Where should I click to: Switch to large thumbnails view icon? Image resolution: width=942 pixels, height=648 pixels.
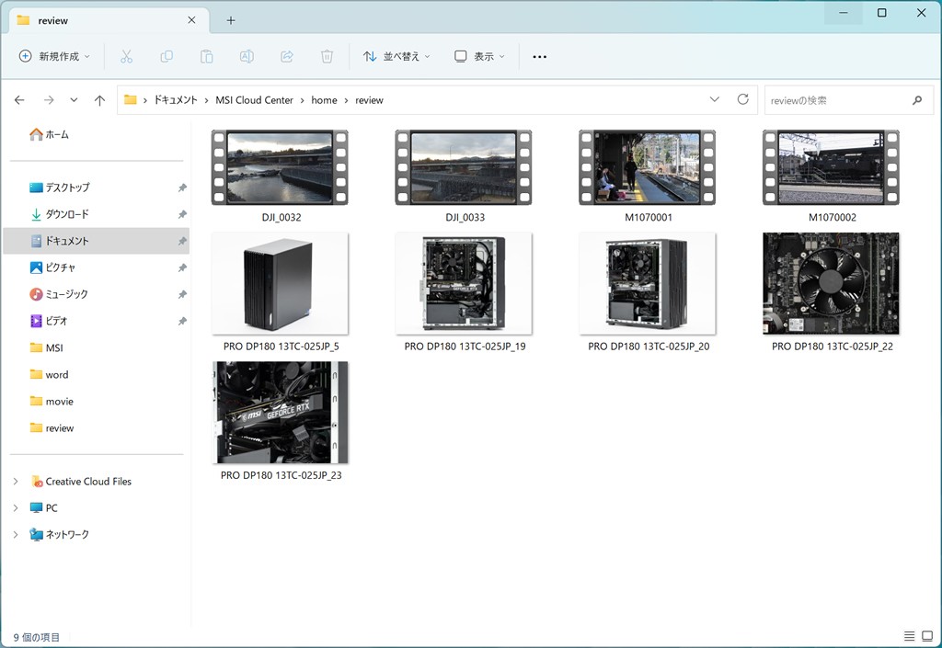[x=927, y=636]
